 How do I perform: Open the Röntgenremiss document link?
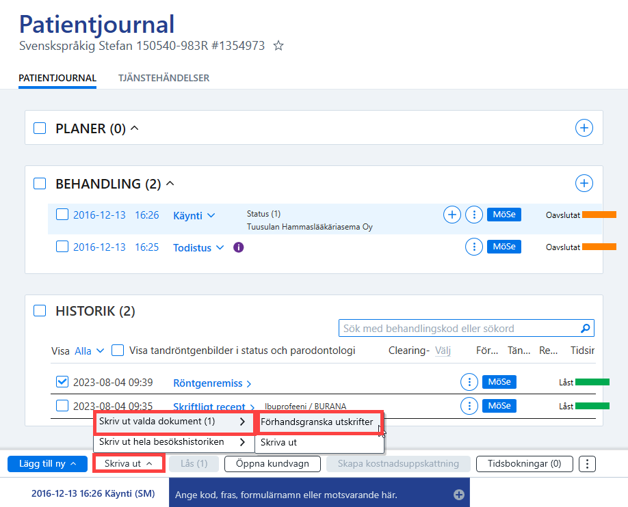(x=207, y=383)
